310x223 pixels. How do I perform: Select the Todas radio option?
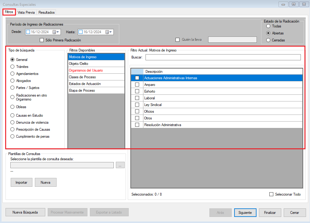coord(268,26)
